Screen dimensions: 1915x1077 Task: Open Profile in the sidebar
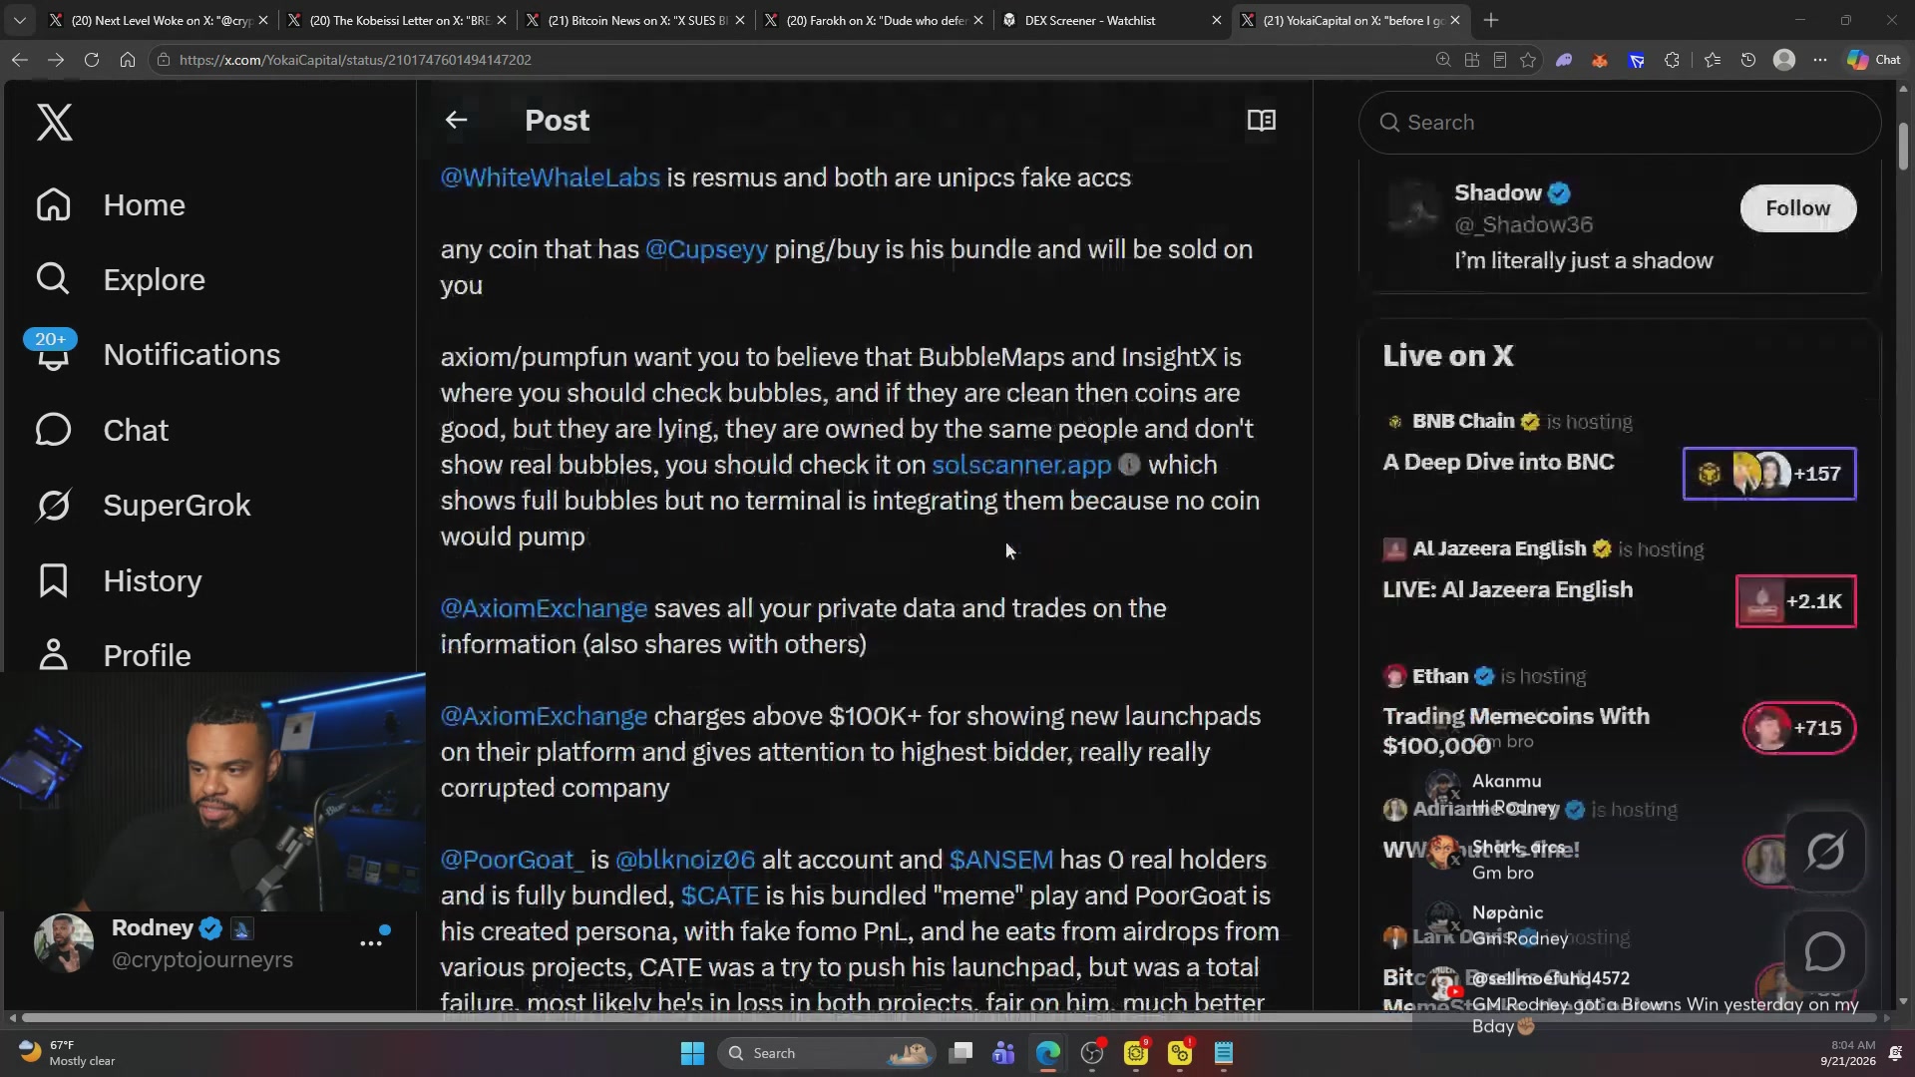coord(113,655)
